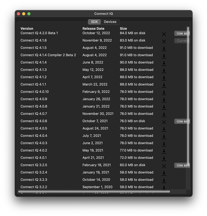This screenshot has height=216, width=207.
Task: Click the Current button for 4.1.6
Action: [182, 41]
